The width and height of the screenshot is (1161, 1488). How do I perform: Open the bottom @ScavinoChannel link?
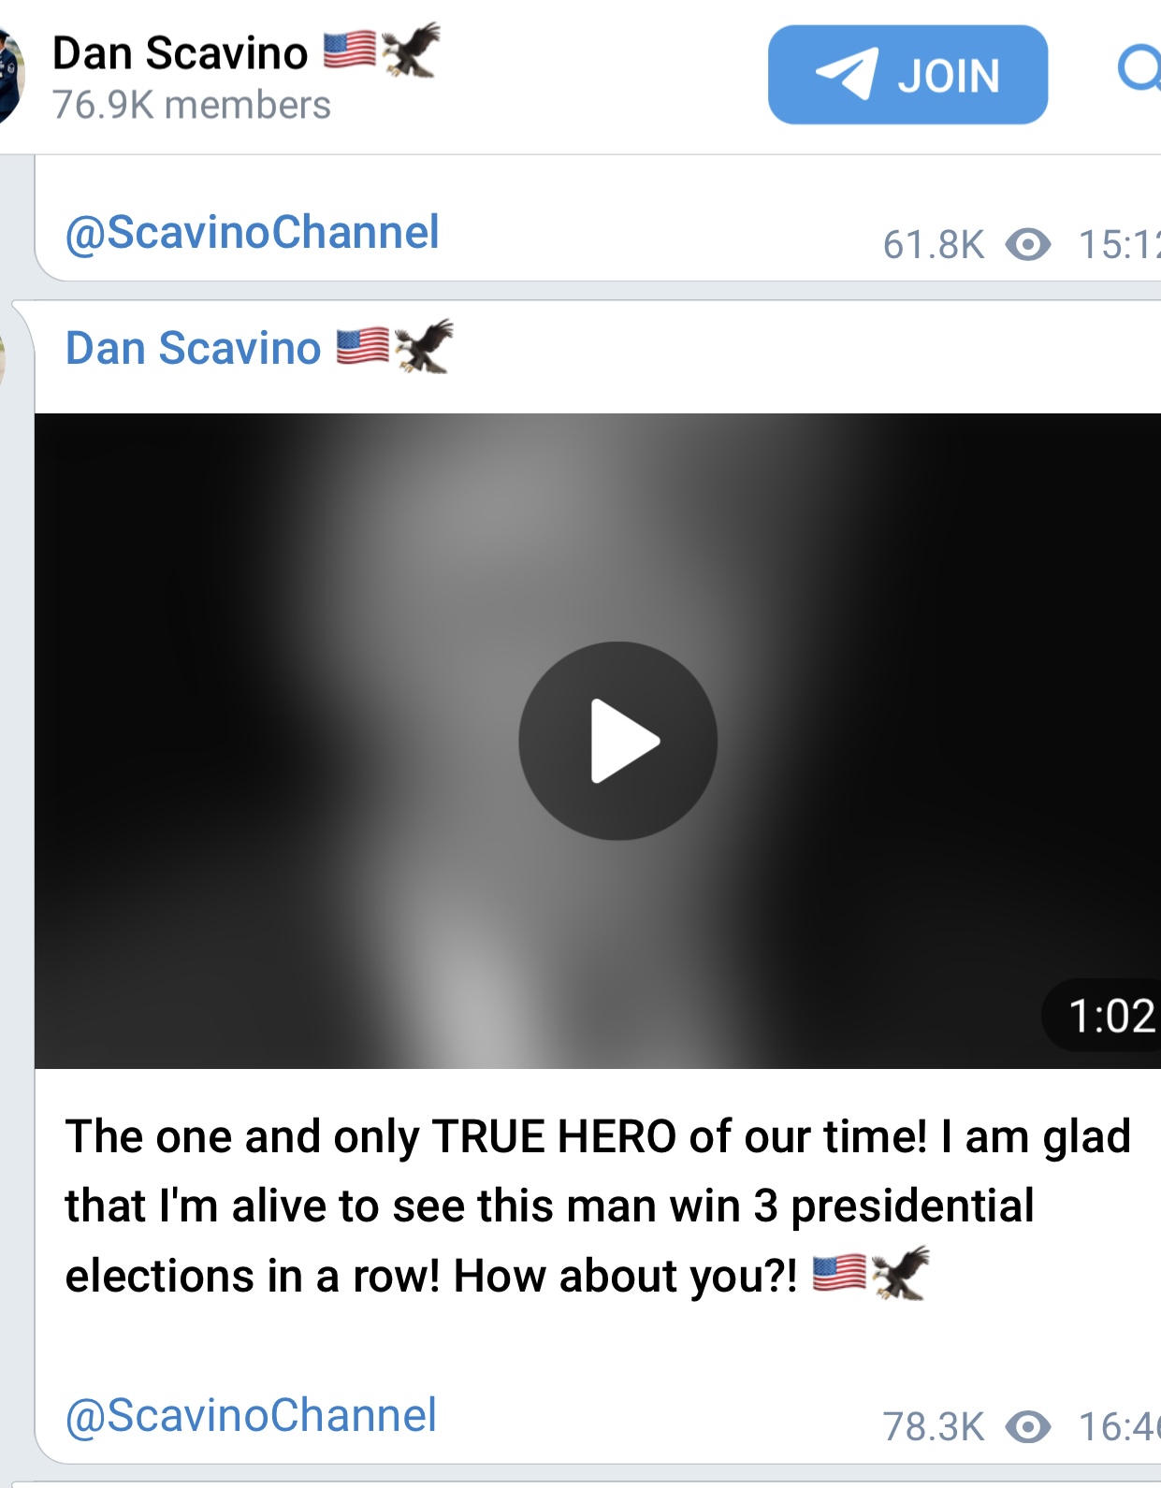tap(251, 1415)
